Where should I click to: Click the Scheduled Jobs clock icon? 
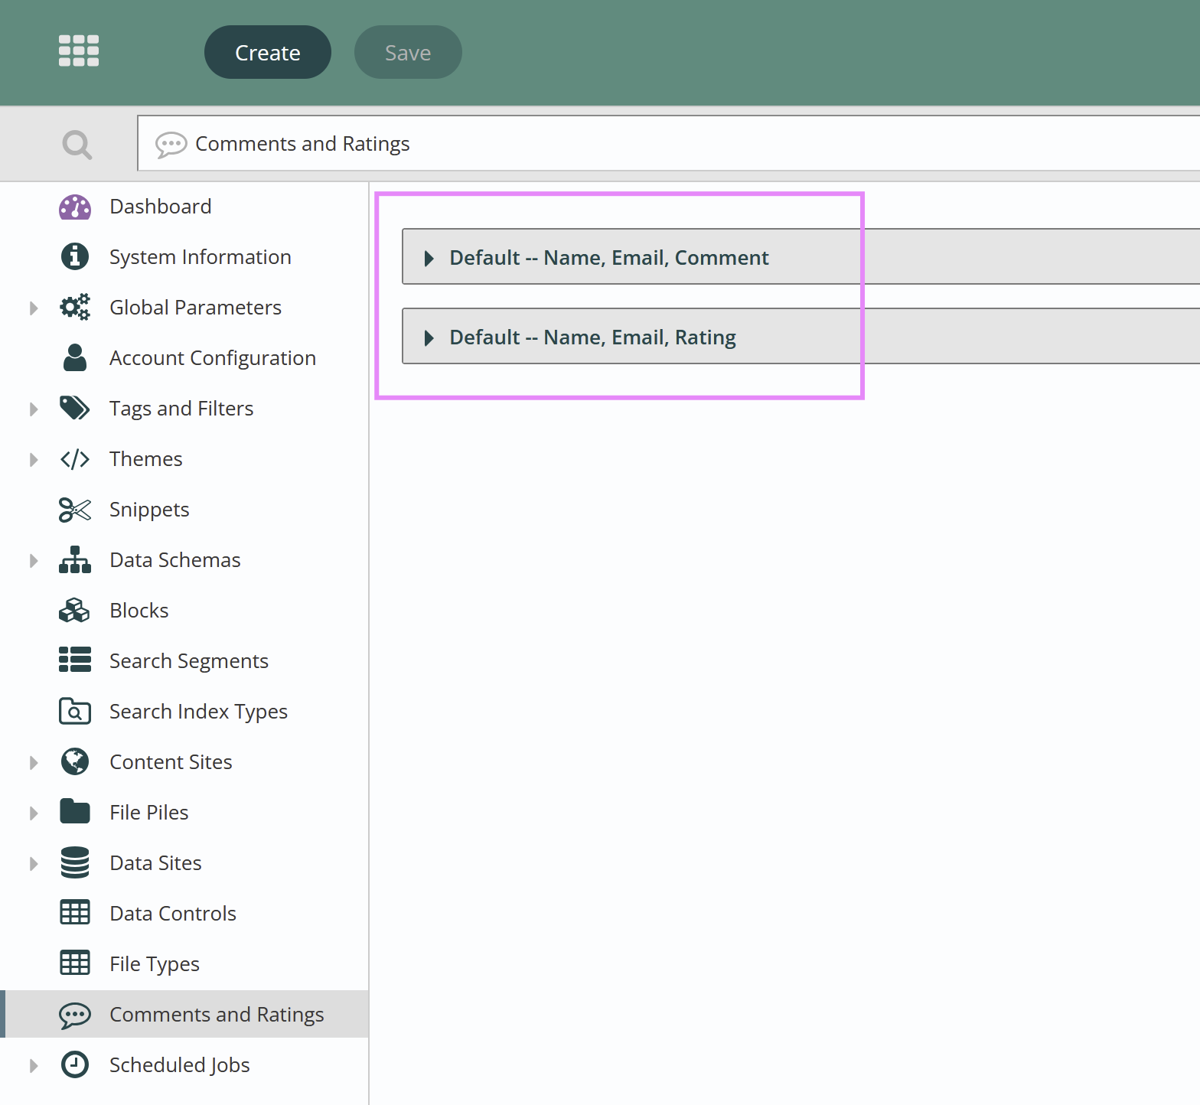tap(75, 1064)
